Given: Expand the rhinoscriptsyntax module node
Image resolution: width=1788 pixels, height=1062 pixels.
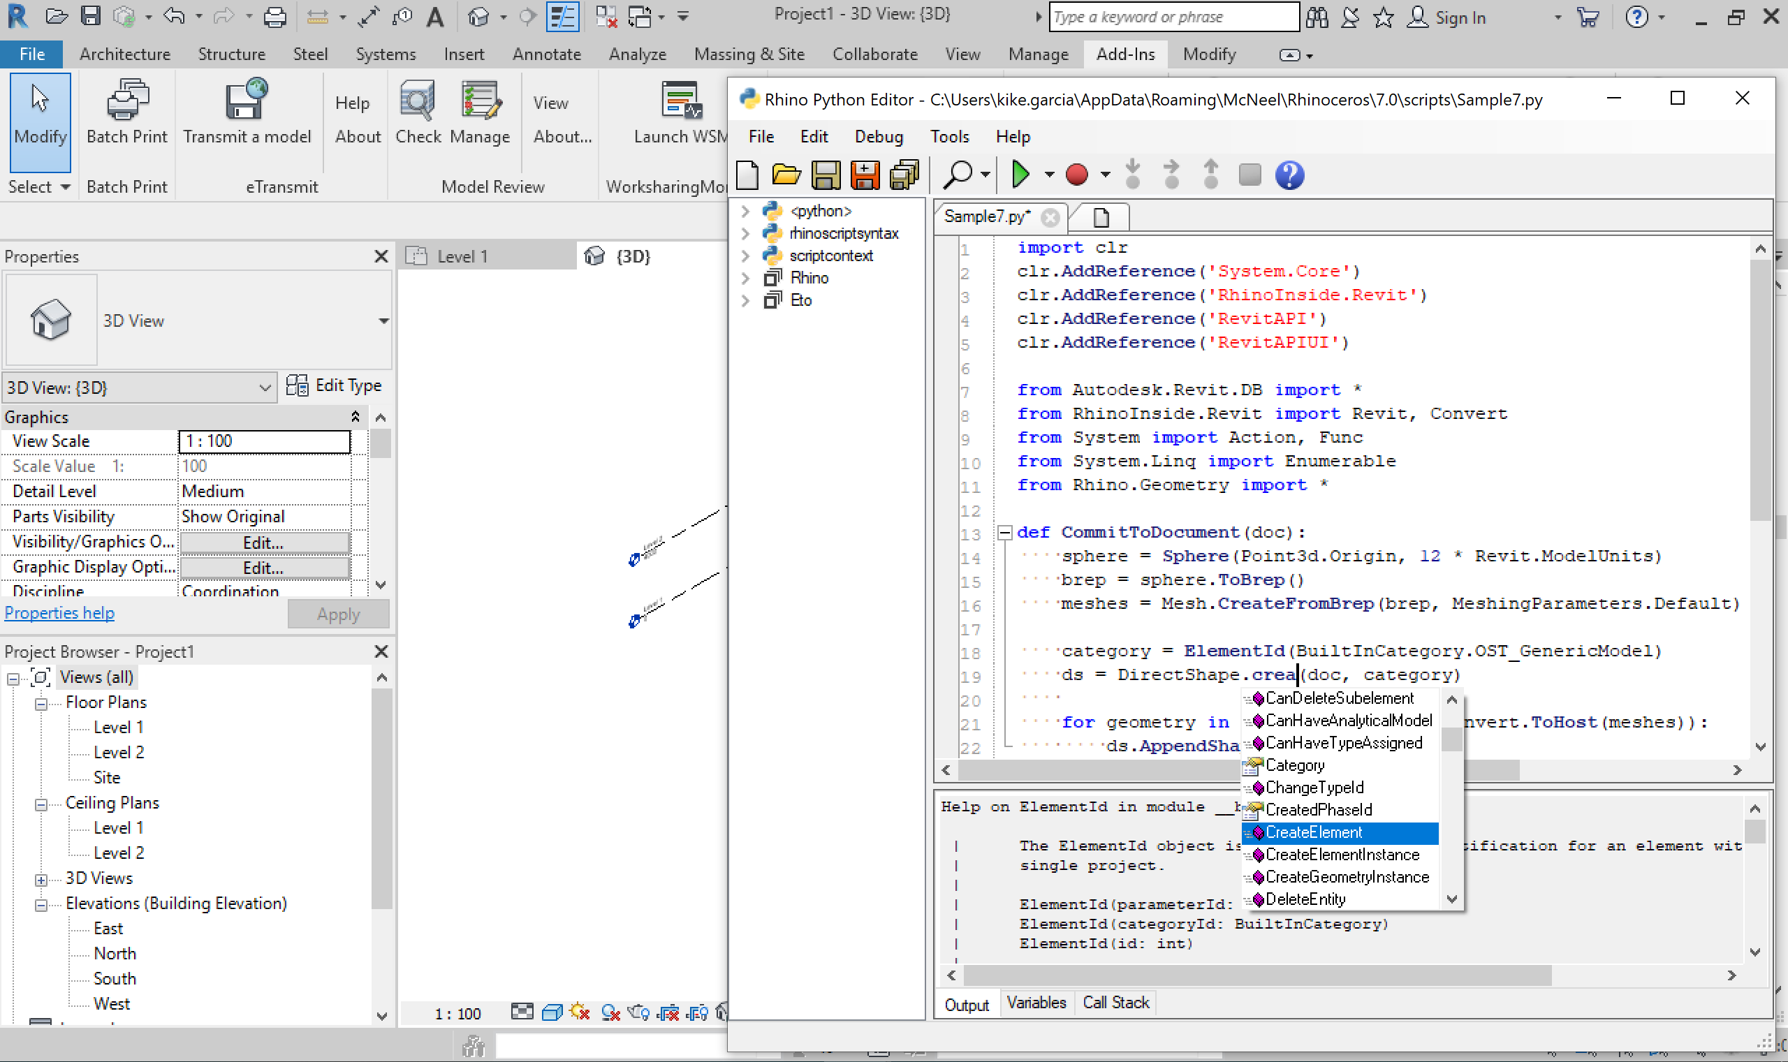Looking at the screenshot, I should [745, 233].
